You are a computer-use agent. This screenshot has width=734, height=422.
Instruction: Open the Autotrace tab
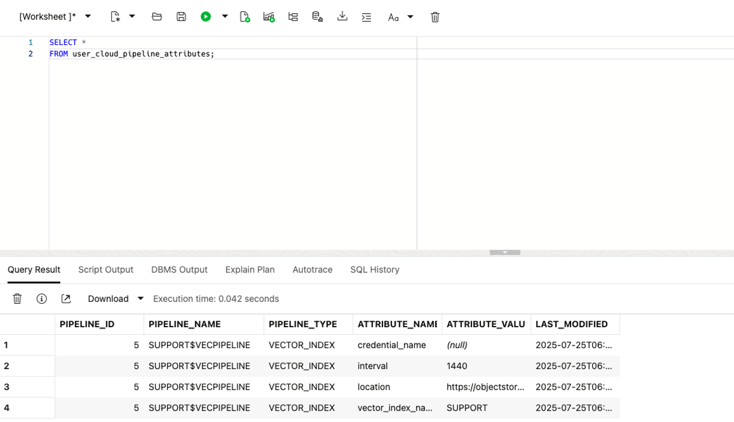313,270
